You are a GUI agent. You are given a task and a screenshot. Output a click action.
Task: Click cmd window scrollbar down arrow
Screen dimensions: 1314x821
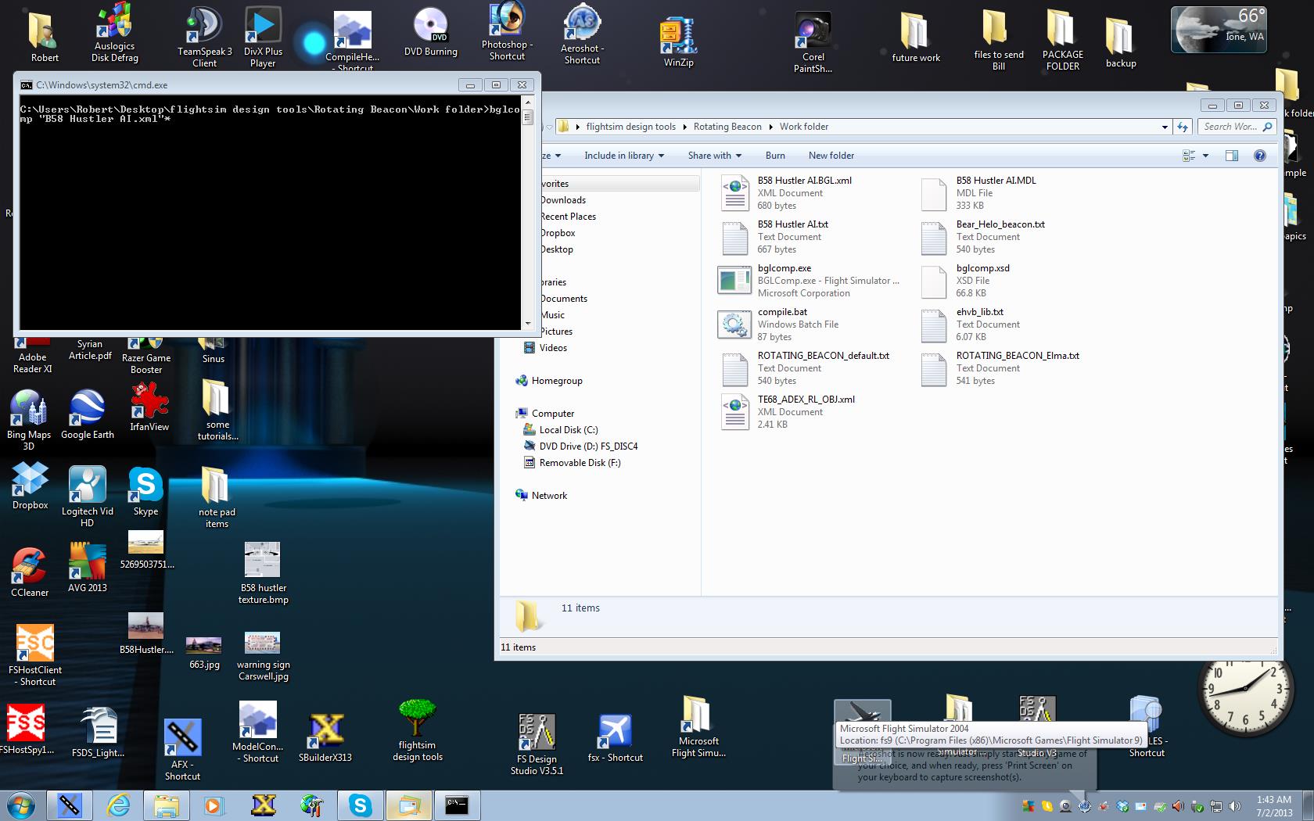528,323
